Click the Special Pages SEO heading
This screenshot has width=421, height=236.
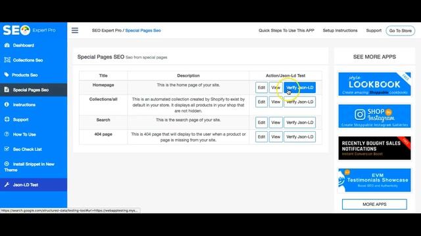[x=101, y=57]
